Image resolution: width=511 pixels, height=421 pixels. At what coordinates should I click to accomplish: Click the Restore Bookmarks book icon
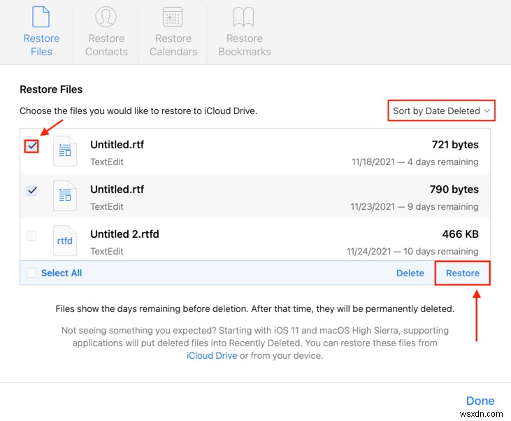click(244, 17)
